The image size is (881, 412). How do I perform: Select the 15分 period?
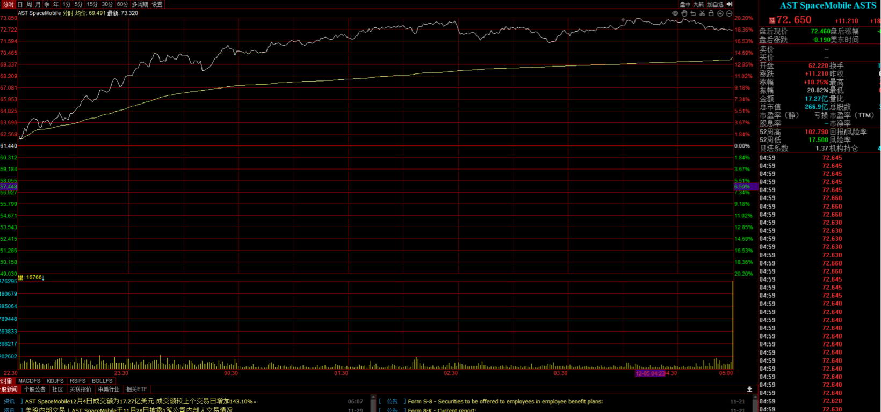(92, 4)
